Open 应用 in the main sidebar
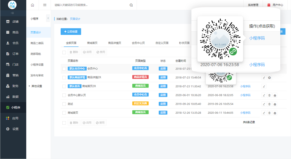Screen dimensions: 291x159 (x=13, y=118)
